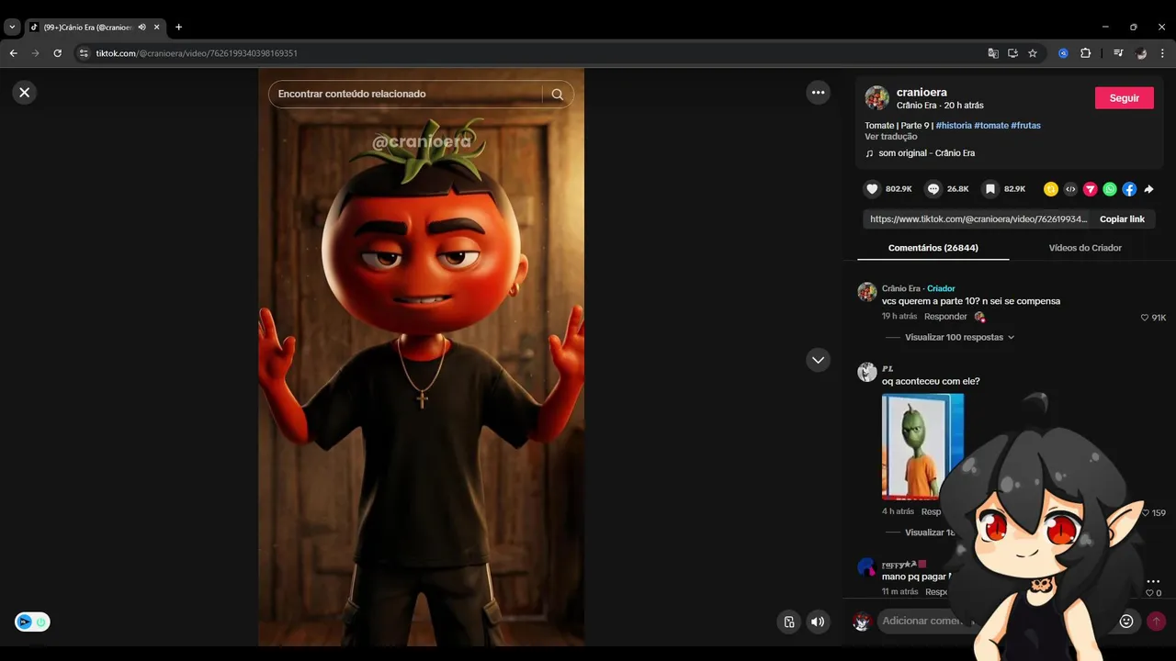Send to friends via the pink arrow icon
The image size is (1176, 661).
1091,189
